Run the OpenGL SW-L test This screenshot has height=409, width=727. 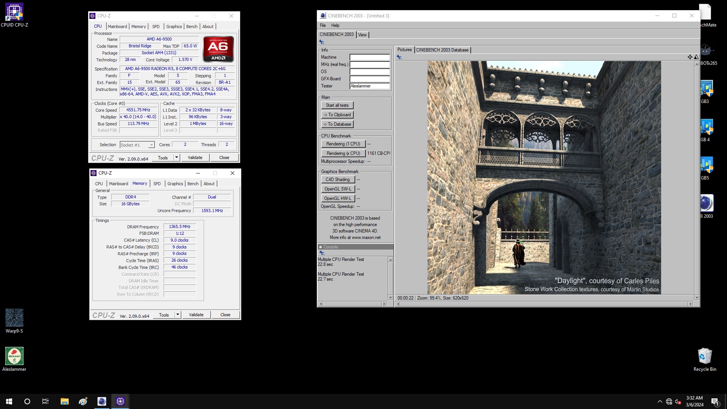click(x=337, y=189)
